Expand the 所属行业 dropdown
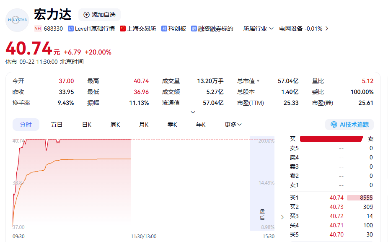The image size is (388, 242). coord(259,29)
